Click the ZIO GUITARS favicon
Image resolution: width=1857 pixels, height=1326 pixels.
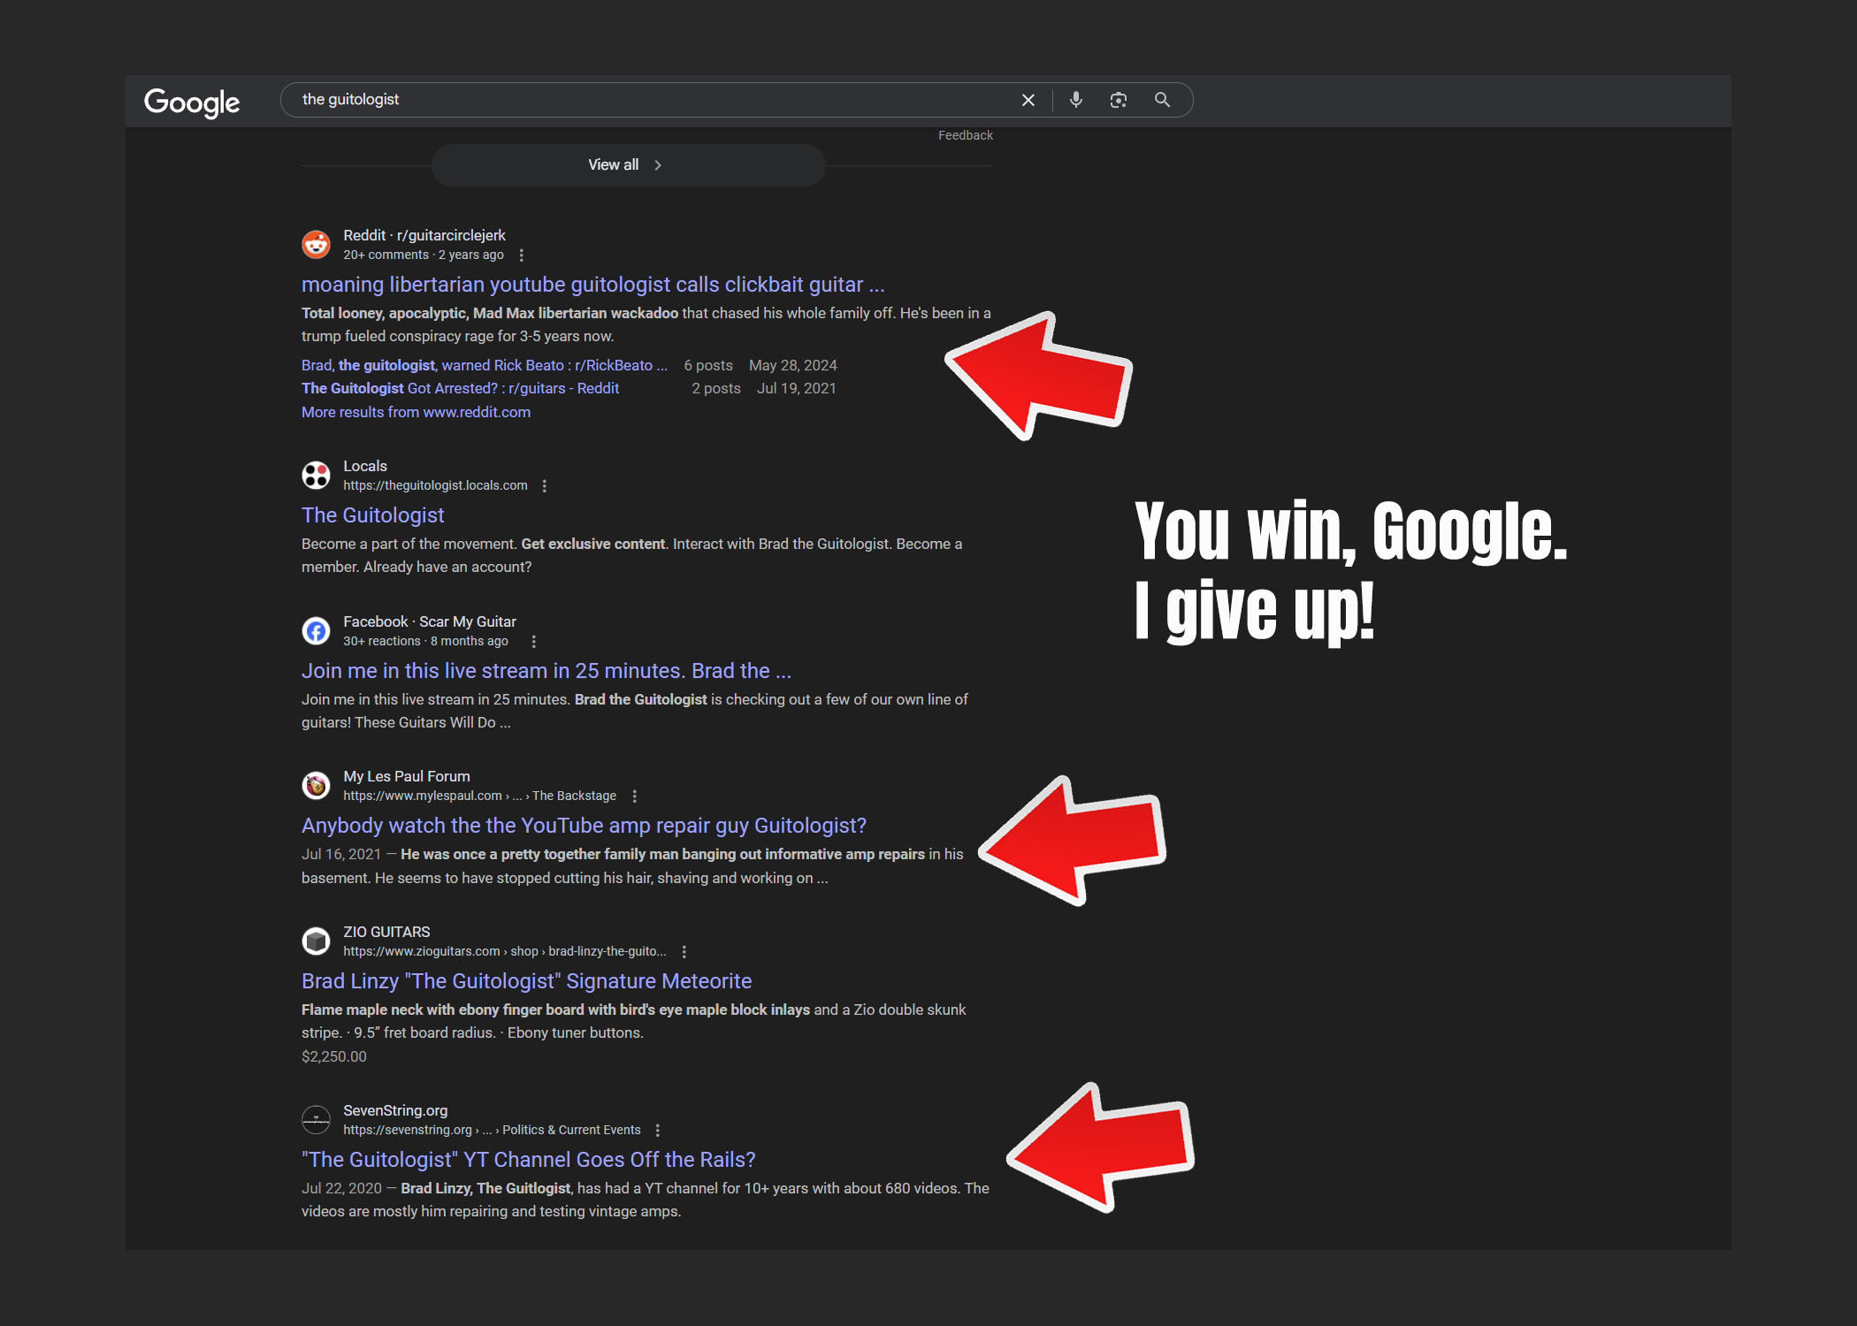click(316, 941)
